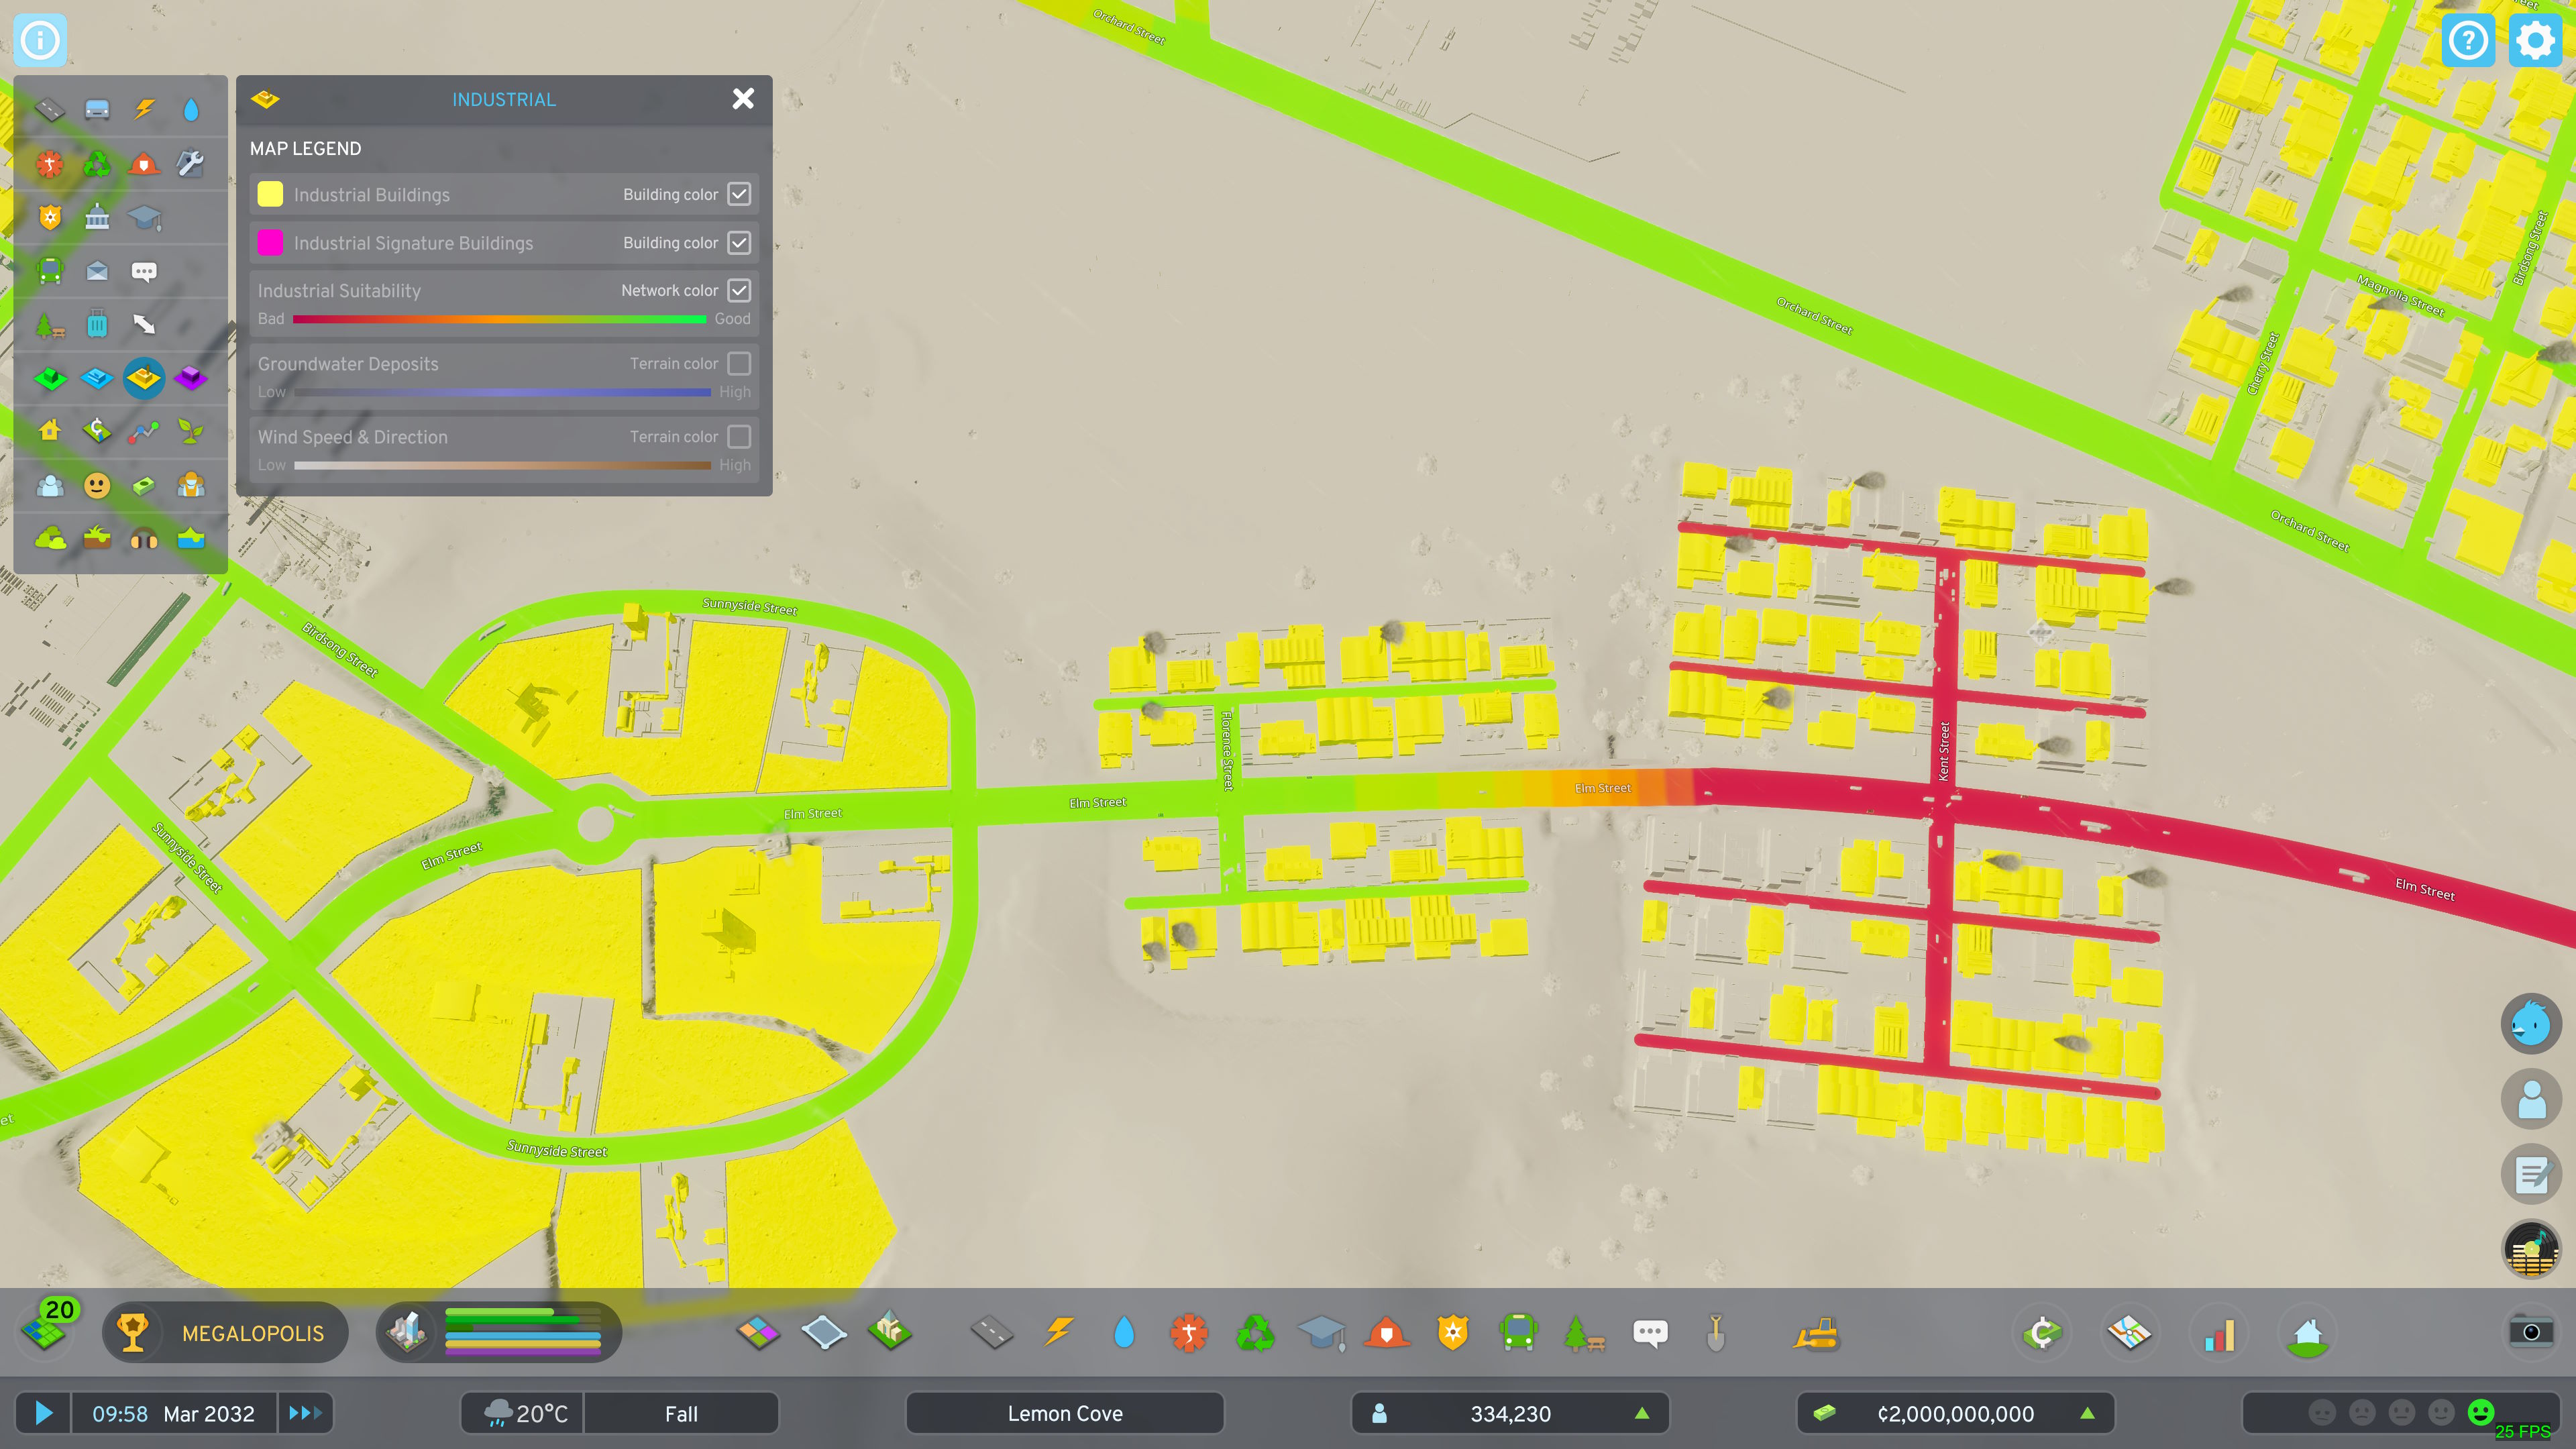Image resolution: width=2576 pixels, height=1449 pixels.
Task: Show the Education info view with the graduation cap icon
Action: (x=144, y=217)
